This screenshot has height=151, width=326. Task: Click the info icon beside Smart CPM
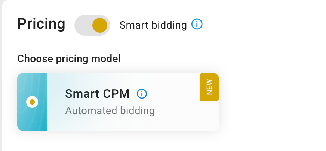(x=142, y=94)
